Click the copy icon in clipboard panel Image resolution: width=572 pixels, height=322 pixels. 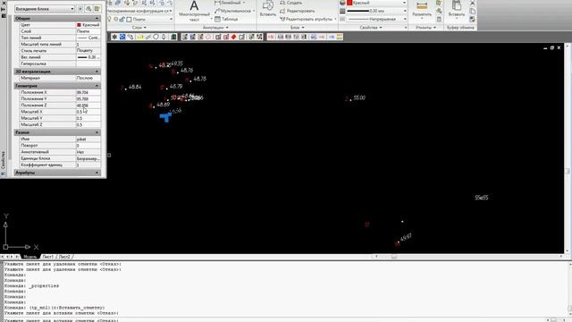[473, 11]
